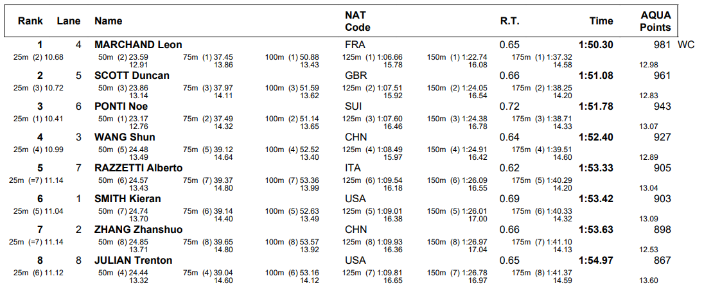The height and width of the screenshot is (292, 704).
Task: Click the WC record marker
Action: [x=686, y=45]
